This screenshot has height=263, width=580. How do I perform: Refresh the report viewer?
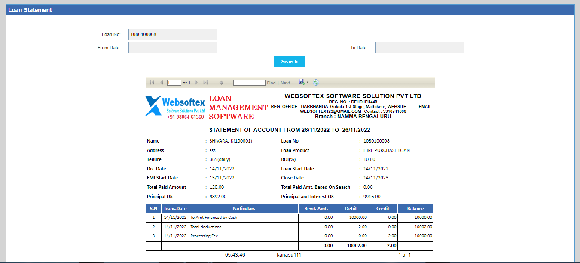pyautogui.click(x=316, y=83)
